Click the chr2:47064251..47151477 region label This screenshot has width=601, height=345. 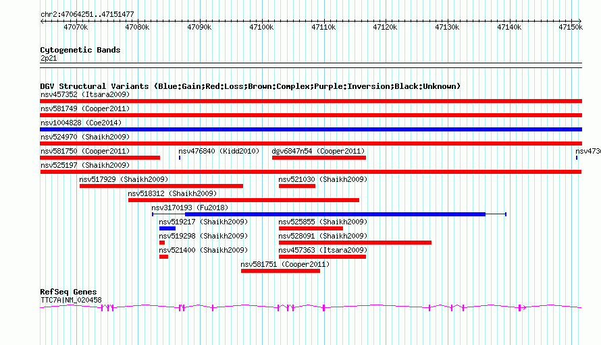(x=87, y=14)
